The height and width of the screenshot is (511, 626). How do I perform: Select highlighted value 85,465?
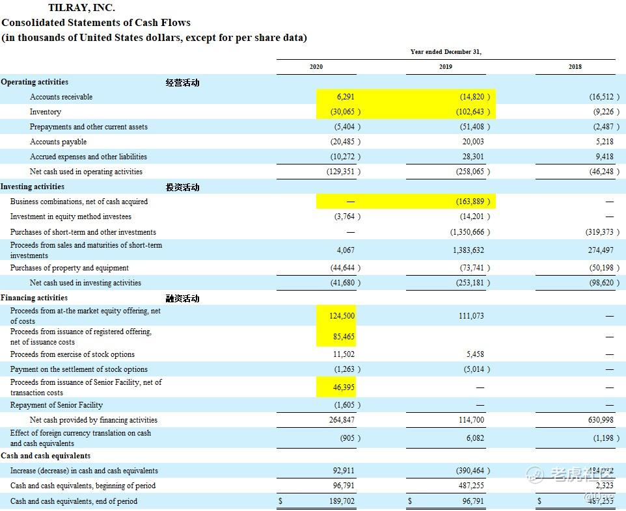[x=344, y=337]
